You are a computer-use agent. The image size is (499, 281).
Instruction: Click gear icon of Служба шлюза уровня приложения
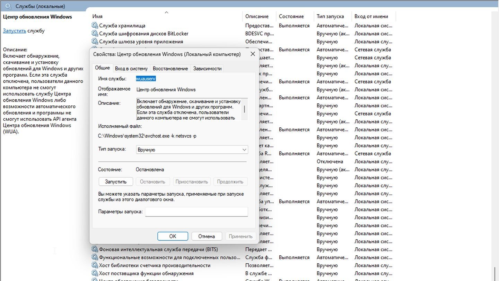[95, 41]
